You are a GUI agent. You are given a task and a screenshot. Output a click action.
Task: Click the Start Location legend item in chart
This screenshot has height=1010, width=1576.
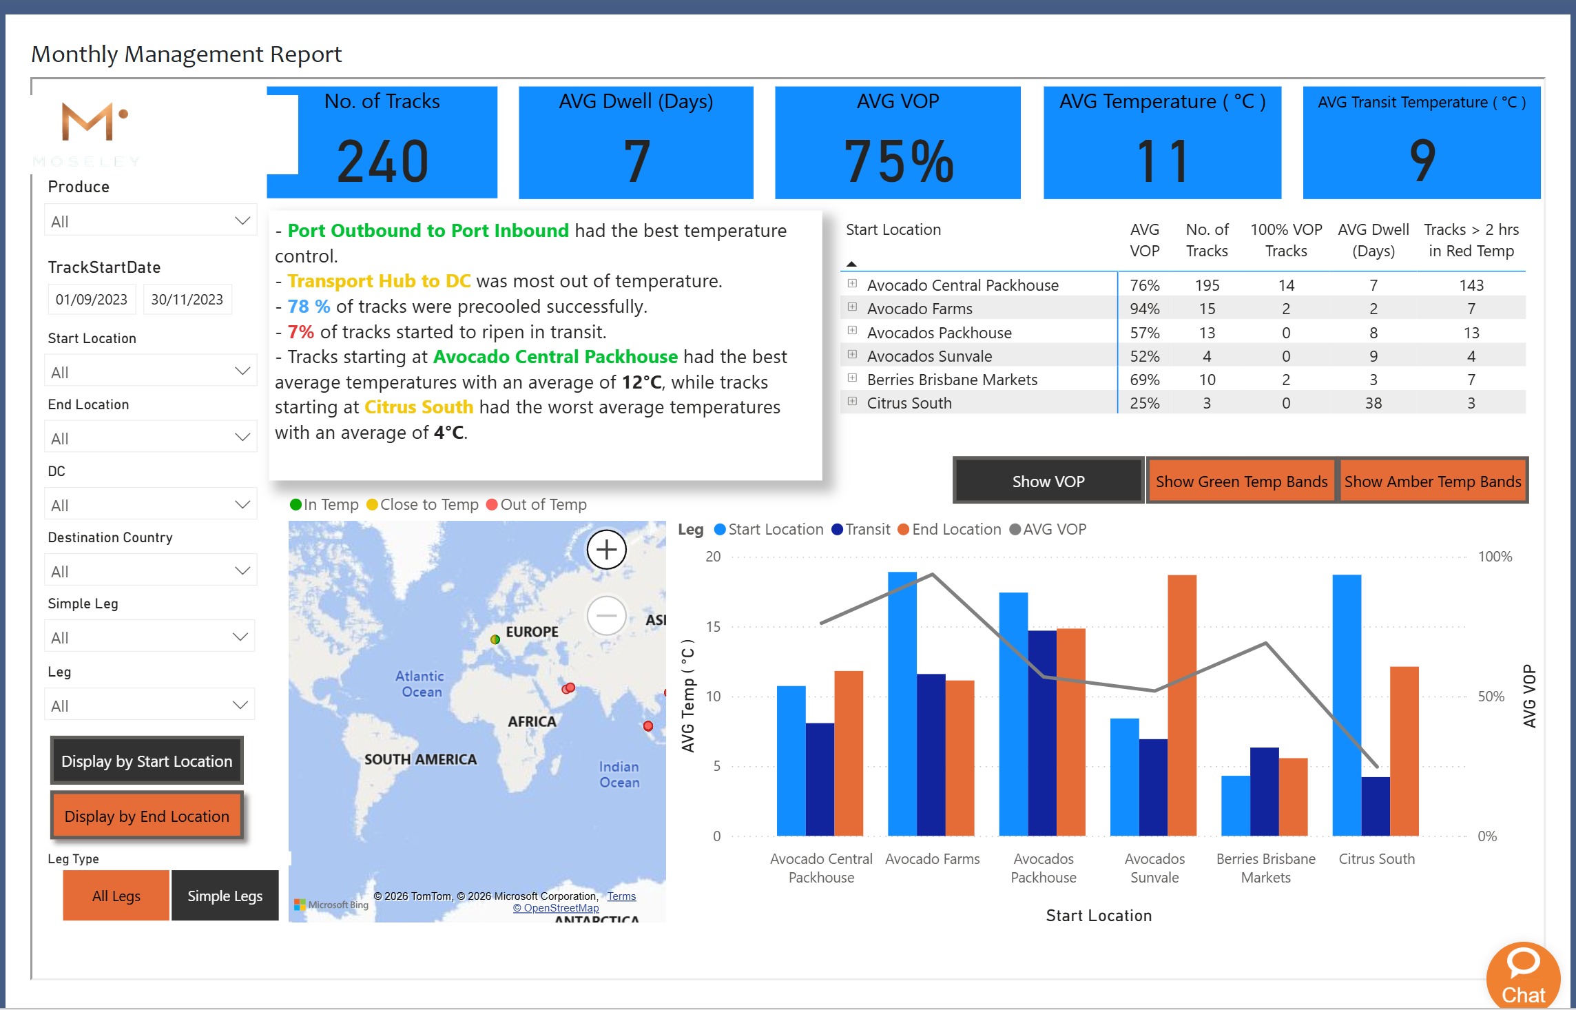click(x=769, y=529)
